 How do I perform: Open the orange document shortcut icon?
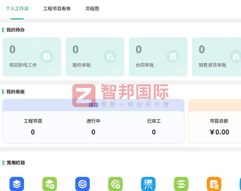pos(214,184)
